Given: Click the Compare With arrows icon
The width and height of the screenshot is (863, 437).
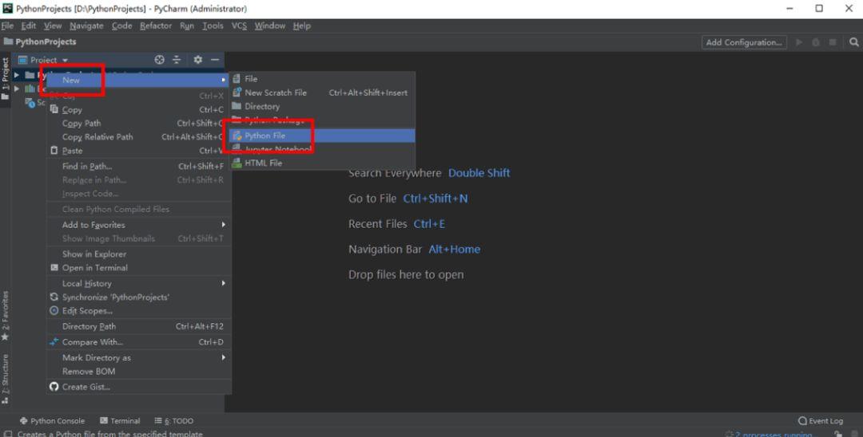Looking at the screenshot, I should (54, 342).
